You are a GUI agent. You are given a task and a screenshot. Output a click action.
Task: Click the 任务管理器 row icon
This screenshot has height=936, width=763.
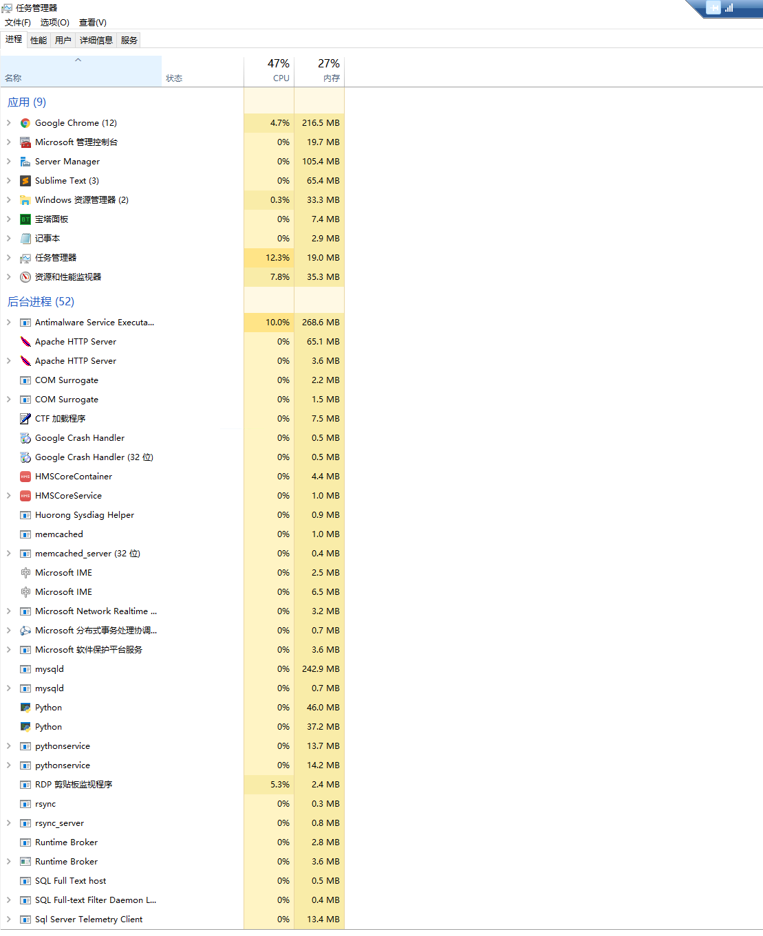click(x=25, y=258)
